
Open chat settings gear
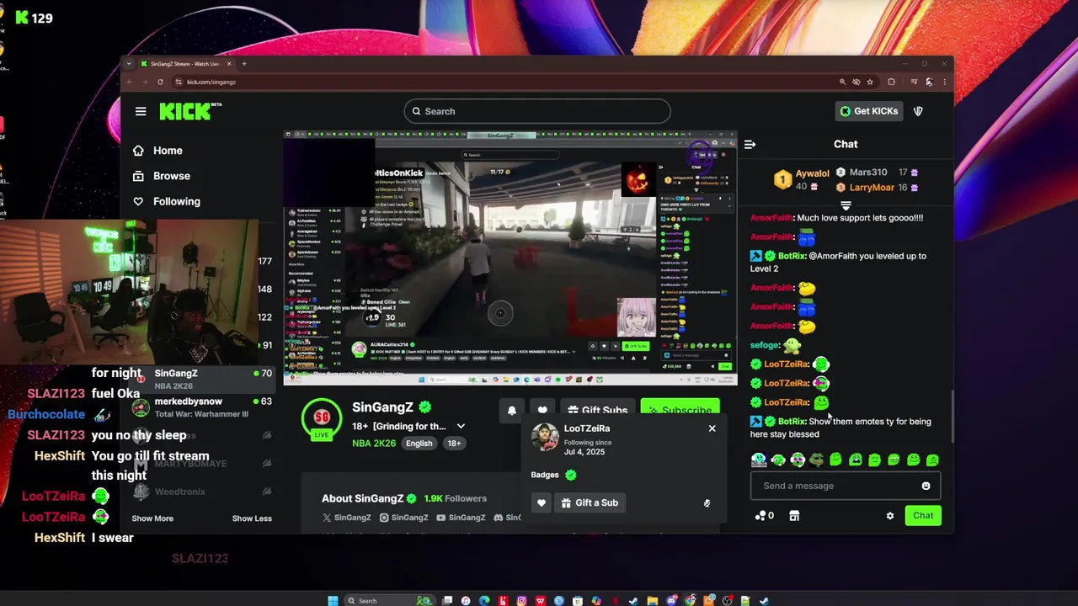coord(890,516)
